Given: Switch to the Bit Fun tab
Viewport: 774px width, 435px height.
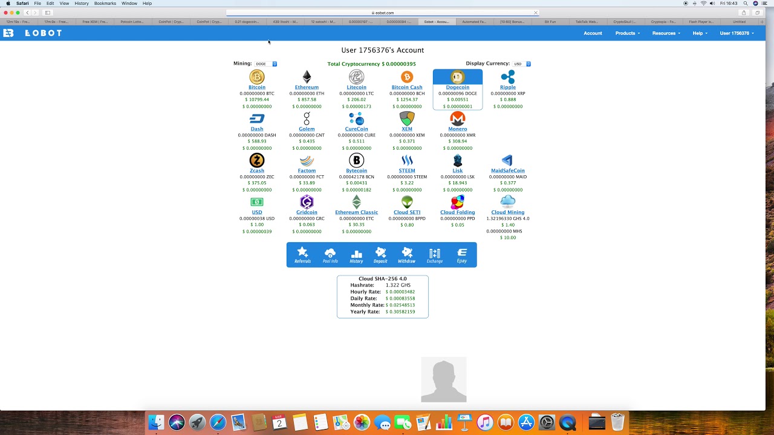Looking at the screenshot, I should pyautogui.click(x=550, y=22).
